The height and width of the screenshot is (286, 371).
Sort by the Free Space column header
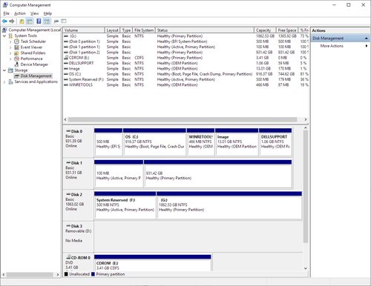coord(287,30)
